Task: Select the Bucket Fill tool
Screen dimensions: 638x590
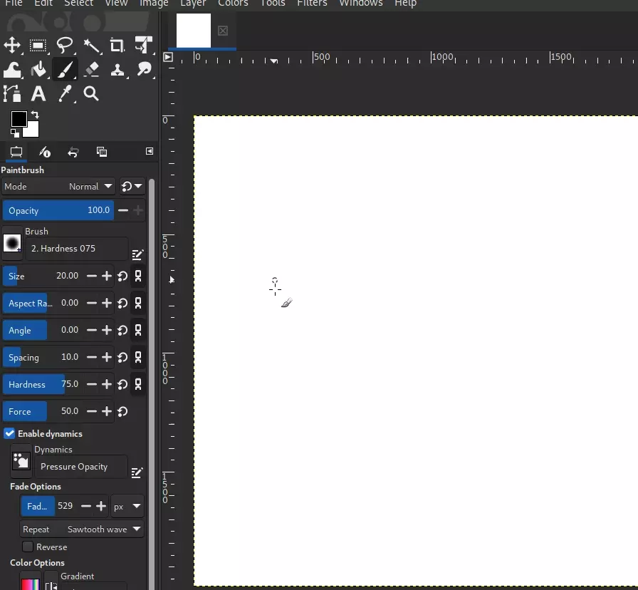Action: tap(39, 69)
